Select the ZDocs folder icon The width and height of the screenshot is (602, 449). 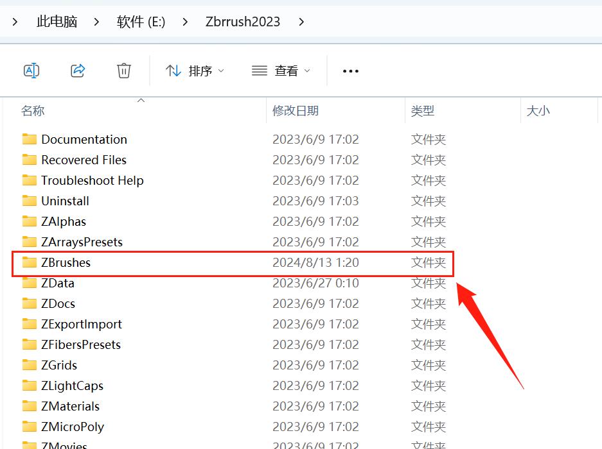click(30, 303)
